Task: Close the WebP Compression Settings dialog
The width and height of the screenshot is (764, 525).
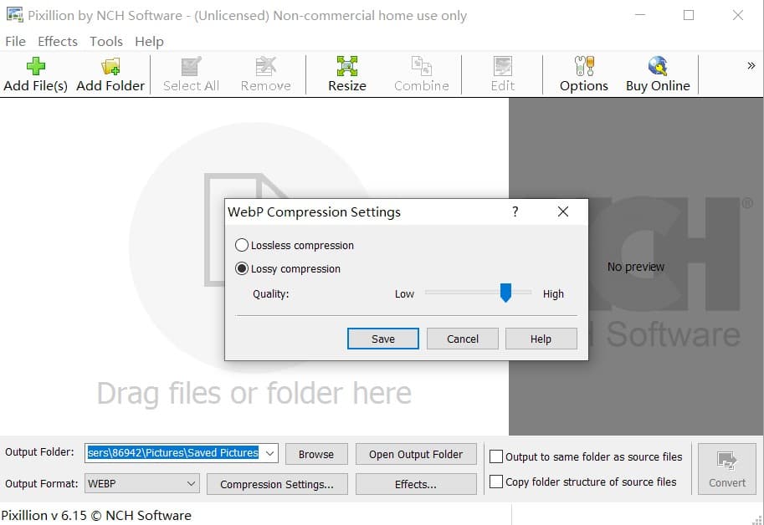Action: [563, 212]
